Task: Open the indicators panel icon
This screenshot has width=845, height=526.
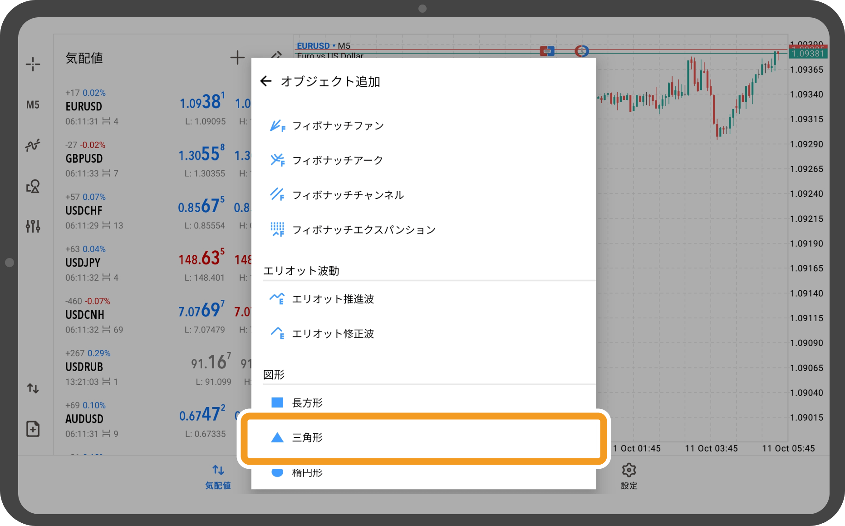Action: click(x=33, y=145)
